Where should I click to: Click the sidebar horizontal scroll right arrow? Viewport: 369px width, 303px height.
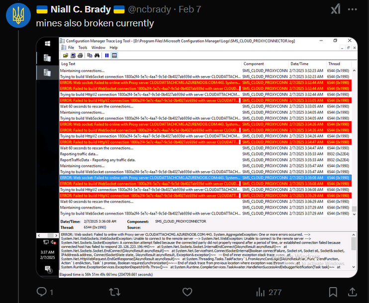click(x=56, y=235)
